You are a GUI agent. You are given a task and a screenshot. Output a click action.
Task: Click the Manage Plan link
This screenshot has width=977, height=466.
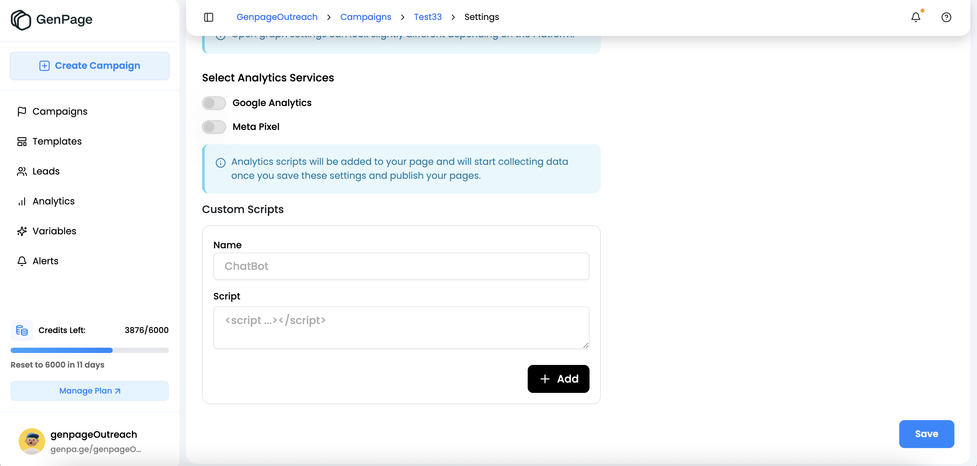pos(90,391)
